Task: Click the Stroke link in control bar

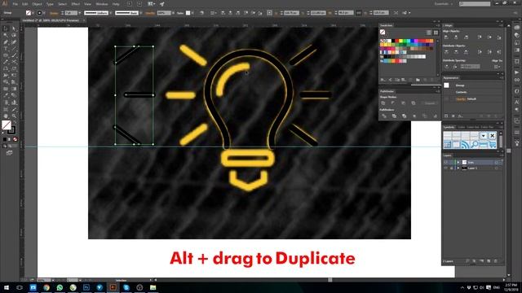Action: click(x=54, y=13)
